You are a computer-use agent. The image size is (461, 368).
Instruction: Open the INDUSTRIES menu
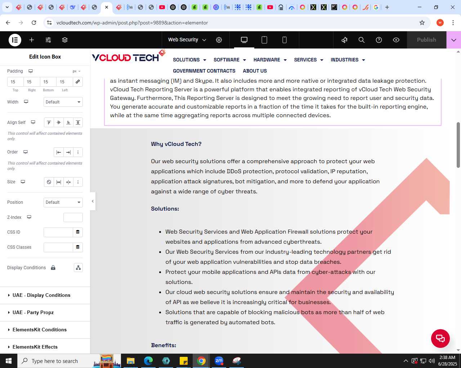point(348,60)
